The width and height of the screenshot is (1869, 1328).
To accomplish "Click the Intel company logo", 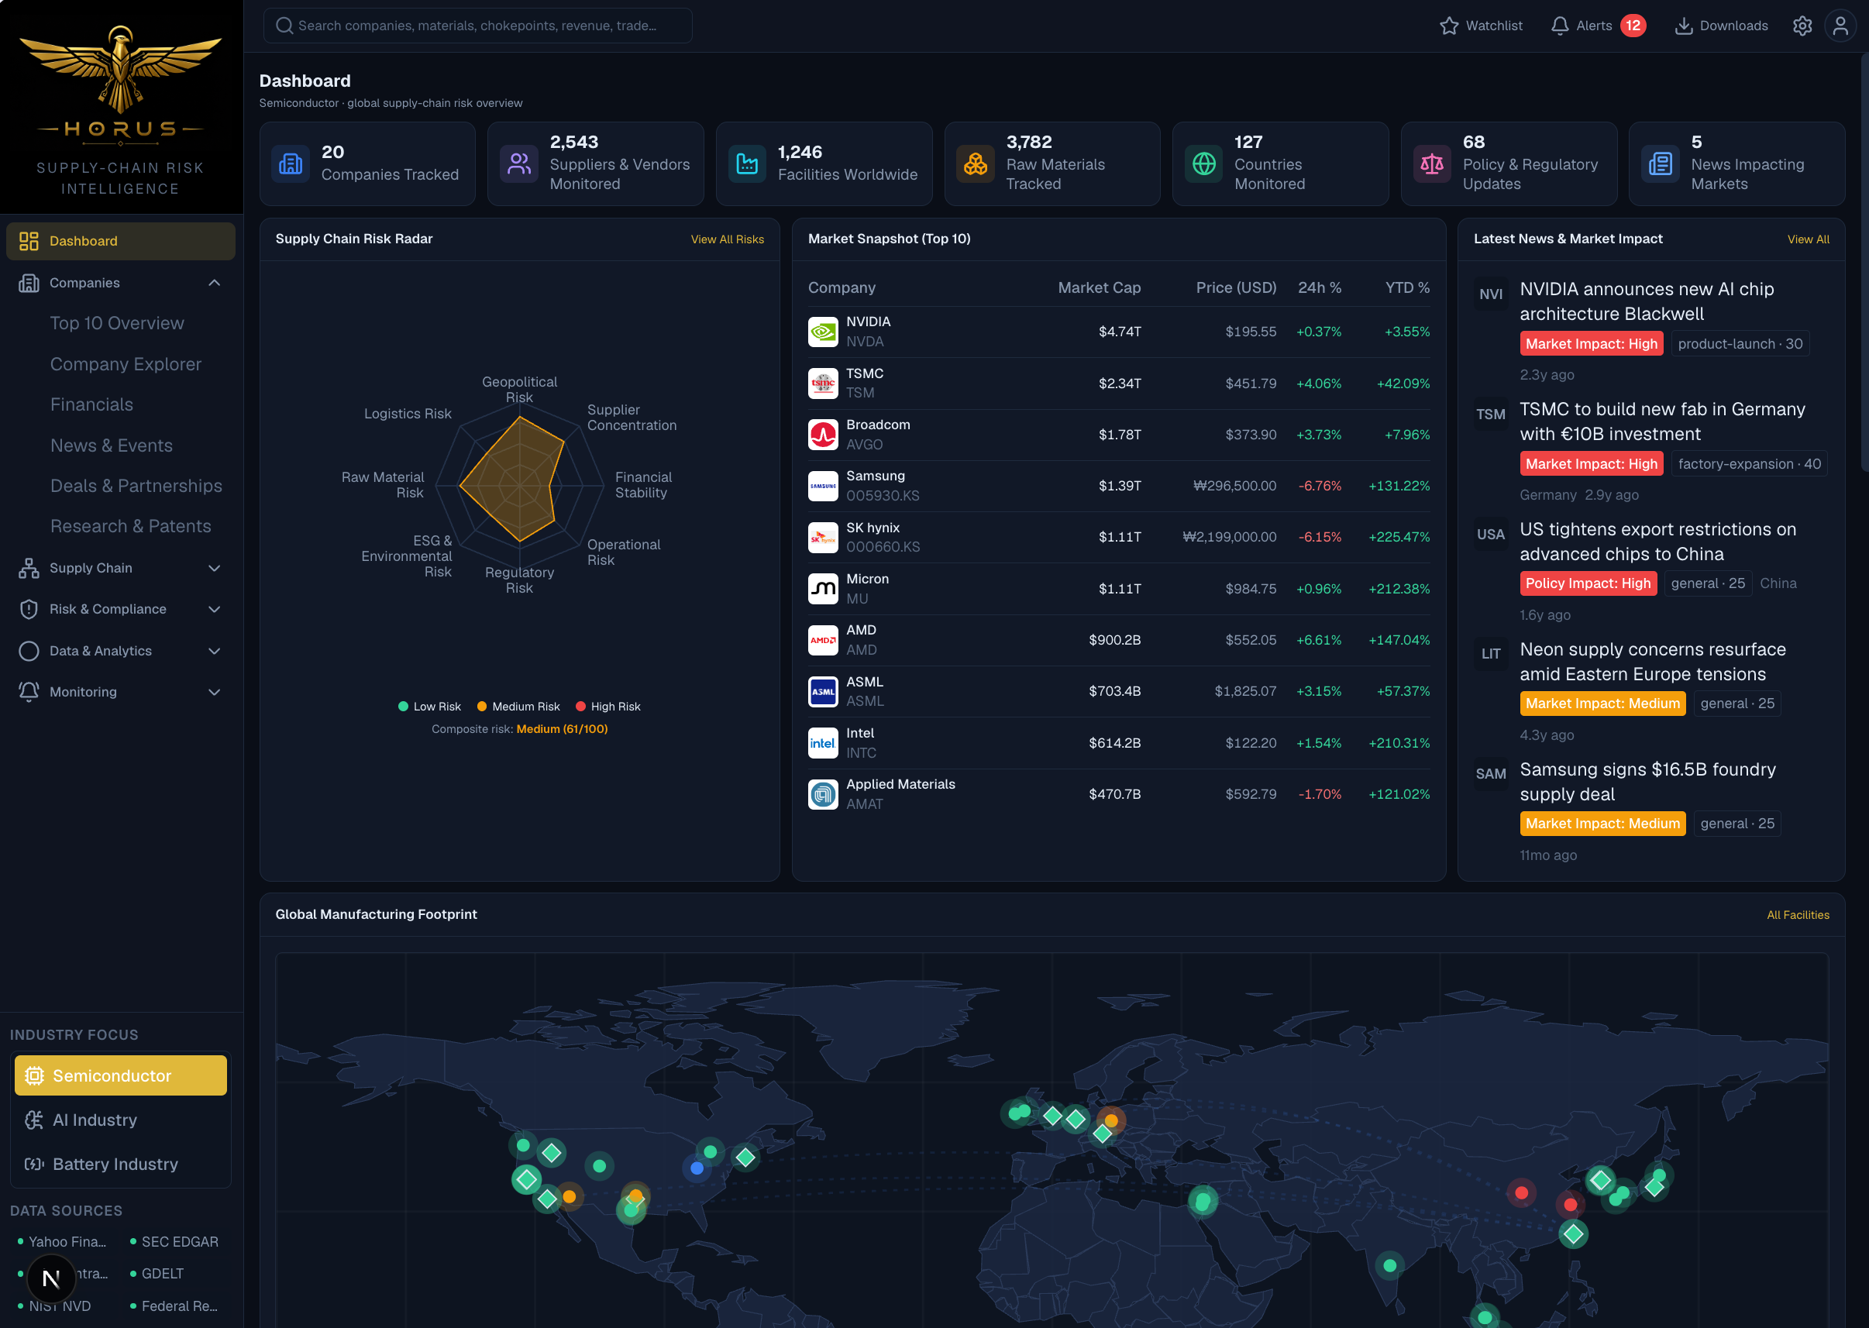I will click(824, 743).
